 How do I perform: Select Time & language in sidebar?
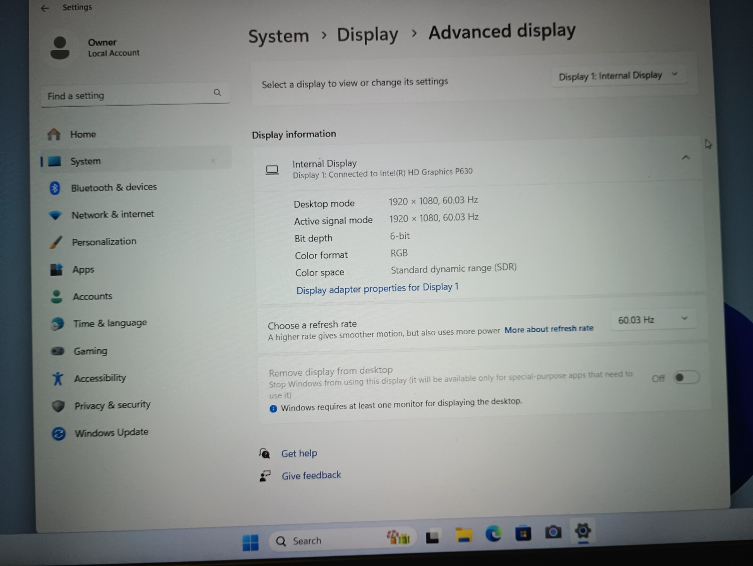coord(110,323)
